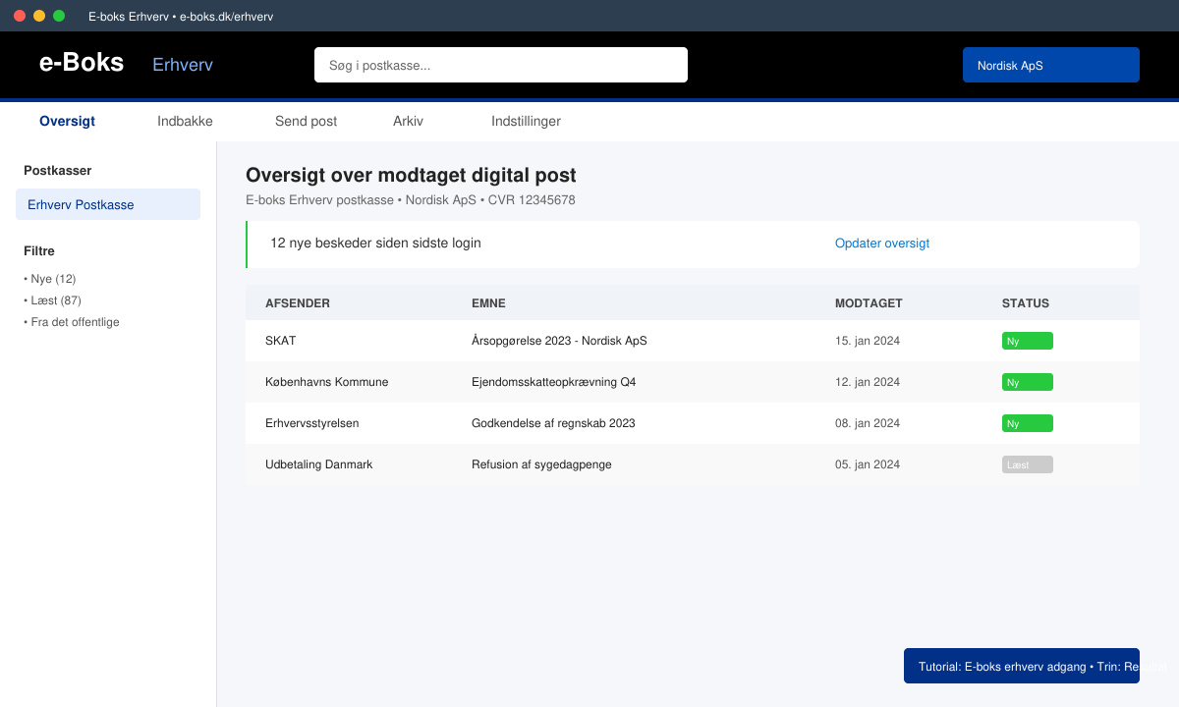This screenshot has height=707, width=1179.
Task: Click Opdater oversigt link
Action: click(882, 244)
